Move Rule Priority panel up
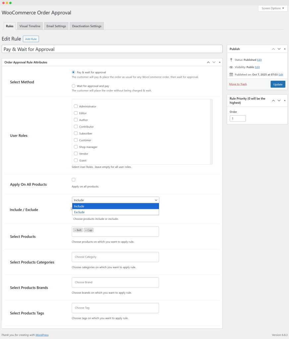 273,101
